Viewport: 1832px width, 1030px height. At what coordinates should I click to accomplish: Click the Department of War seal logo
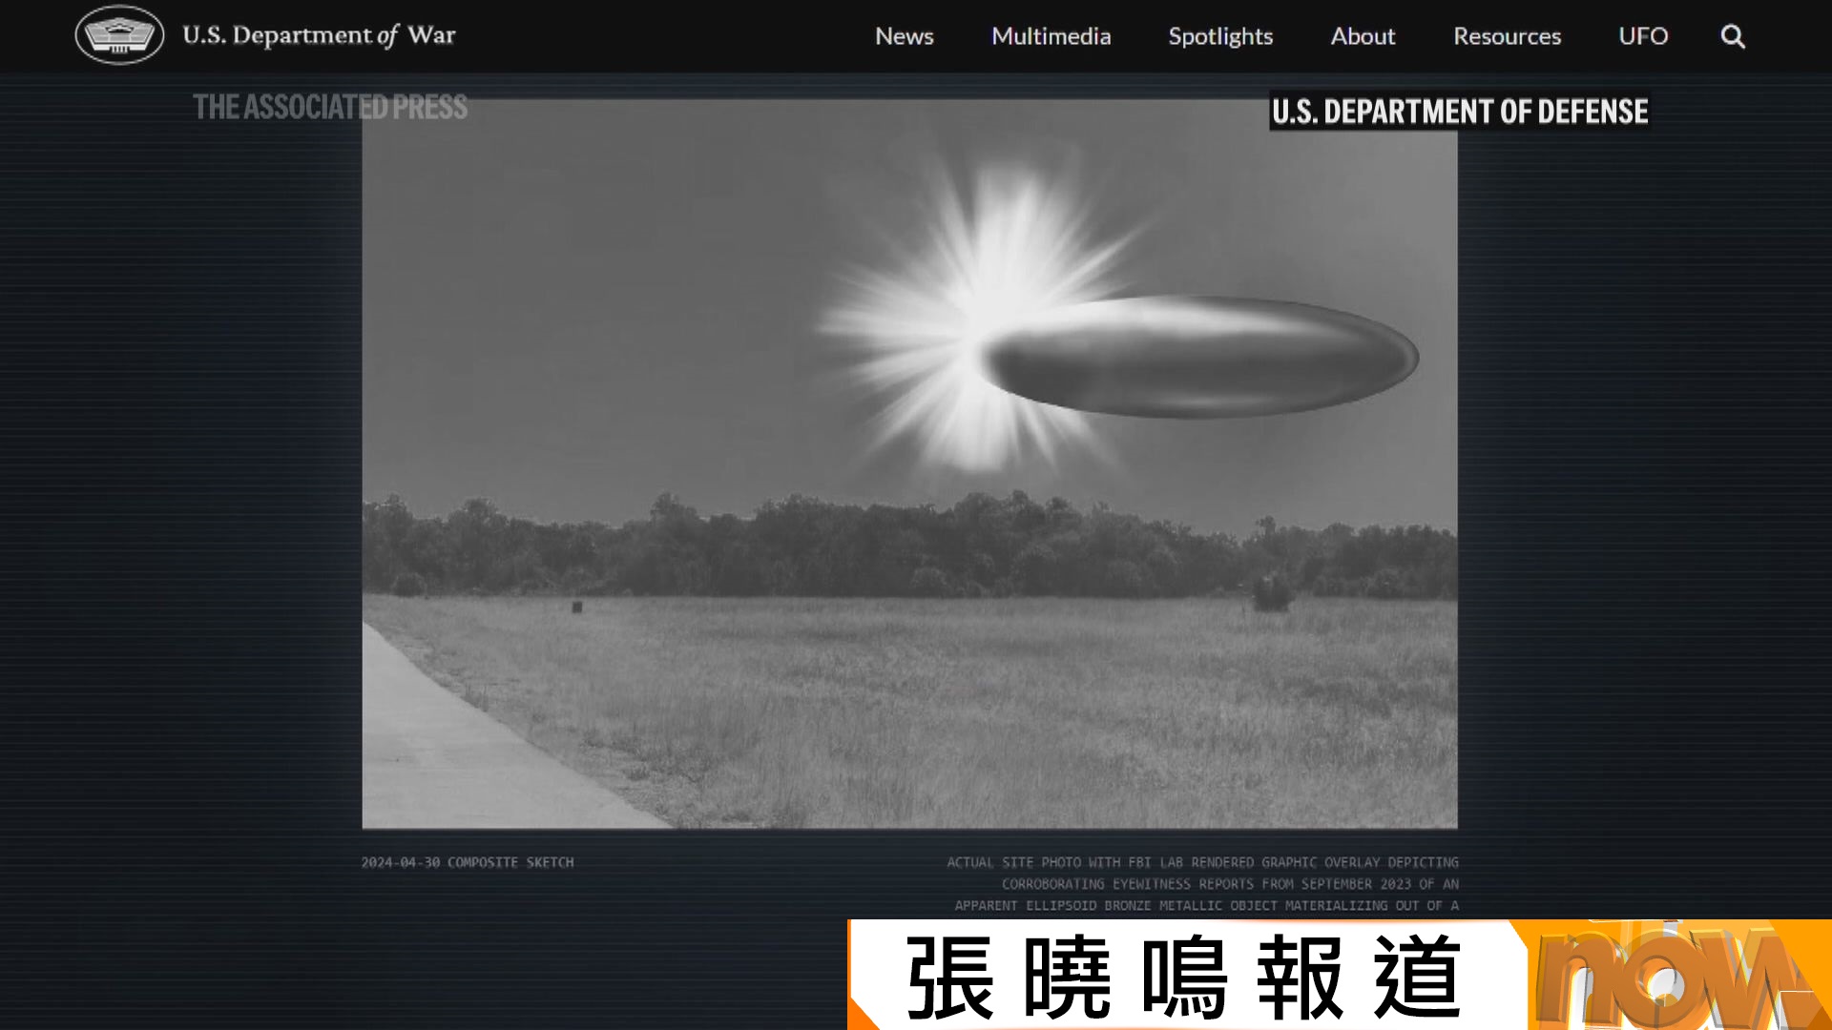[x=119, y=35]
